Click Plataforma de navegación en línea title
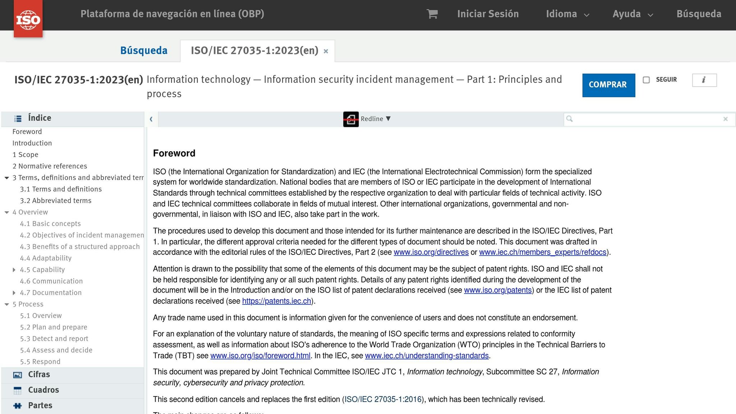736x414 pixels. (x=172, y=14)
